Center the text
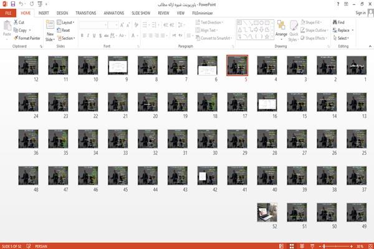374x249 pixels. point(150,36)
